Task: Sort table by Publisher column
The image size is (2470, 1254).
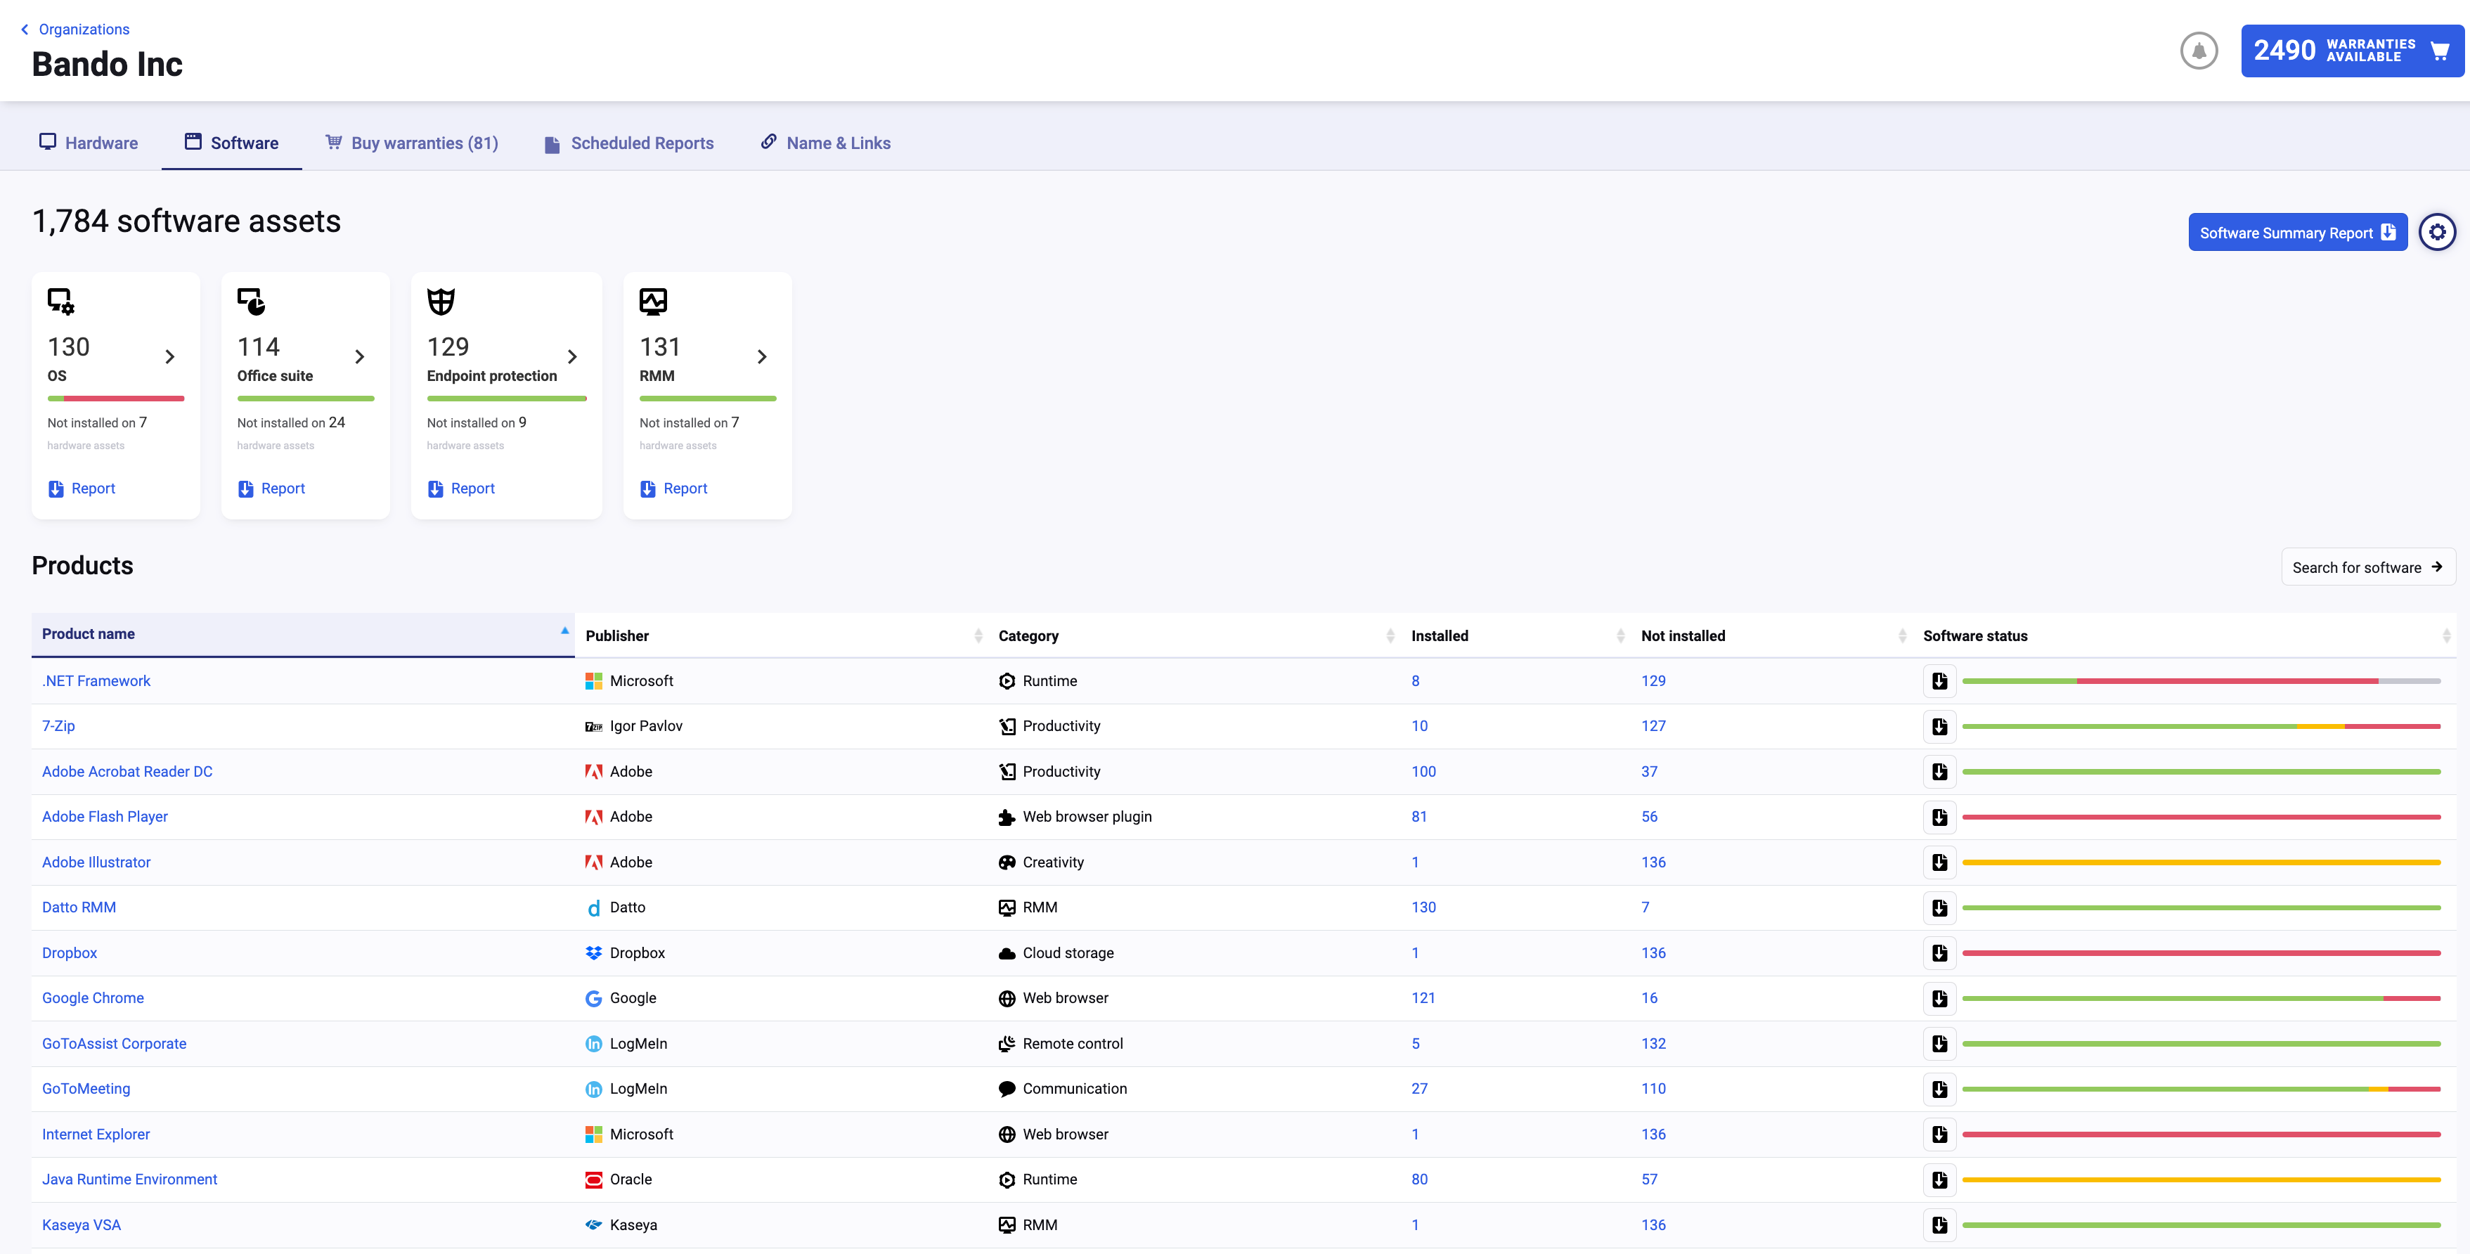Action: click(x=782, y=635)
